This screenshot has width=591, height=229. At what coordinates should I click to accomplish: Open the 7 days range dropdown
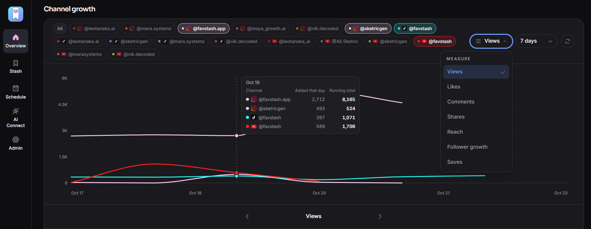point(536,41)
